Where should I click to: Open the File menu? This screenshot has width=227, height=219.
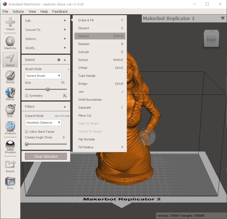(5, 11)
